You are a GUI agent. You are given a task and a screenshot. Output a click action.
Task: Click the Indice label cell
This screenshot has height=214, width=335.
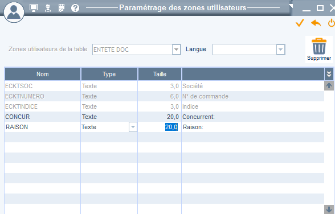point(253,106)
